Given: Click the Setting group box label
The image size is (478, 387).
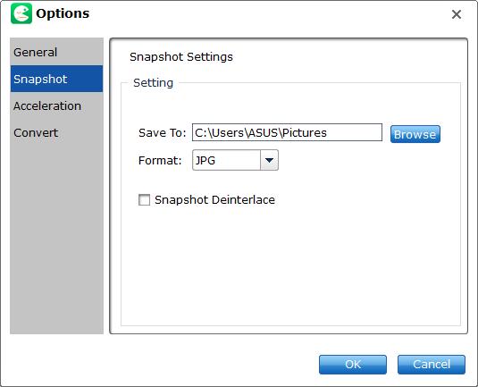Looking at the screenshot, I should [x=153, y=82].
